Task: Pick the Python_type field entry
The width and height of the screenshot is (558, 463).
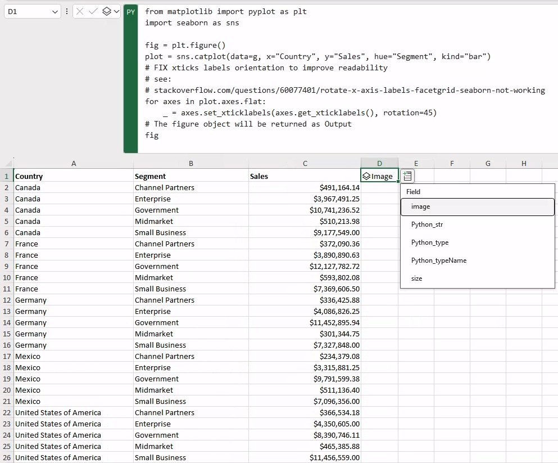Action: (477, 242)
